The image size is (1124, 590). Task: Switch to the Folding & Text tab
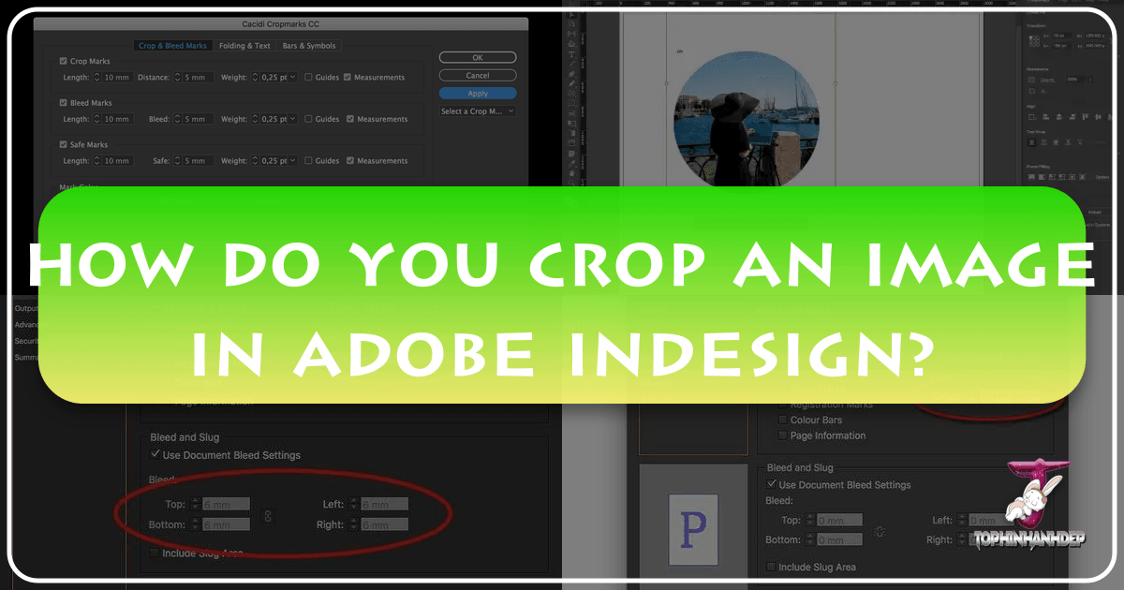click(243, 45)
